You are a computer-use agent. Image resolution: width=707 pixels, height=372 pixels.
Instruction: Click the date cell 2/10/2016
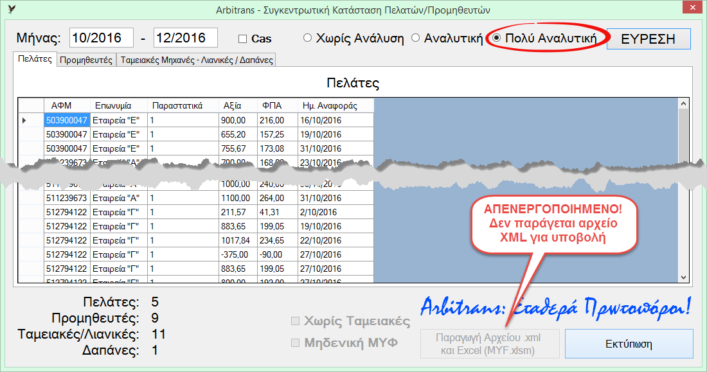pos(336,212)
